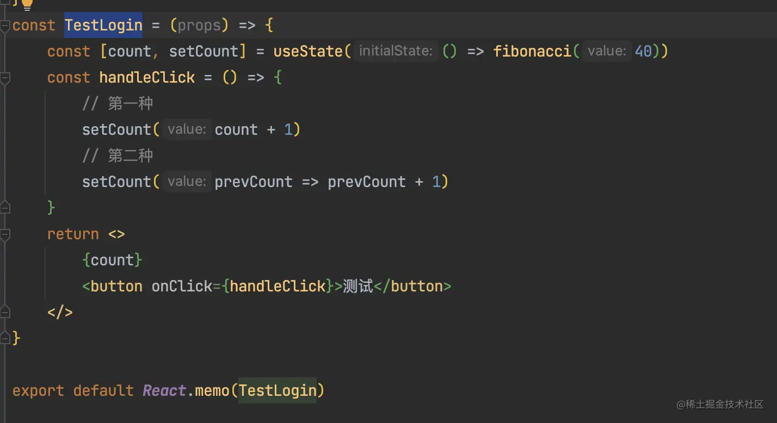The width and height of the screenshot is (777, 423).
Task: Click the 第二种 comment line
Action: (118, 155)
